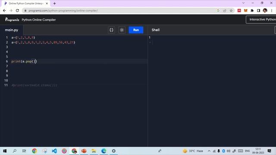Open File Explorer from taskbar

click(x=94, y=151)
